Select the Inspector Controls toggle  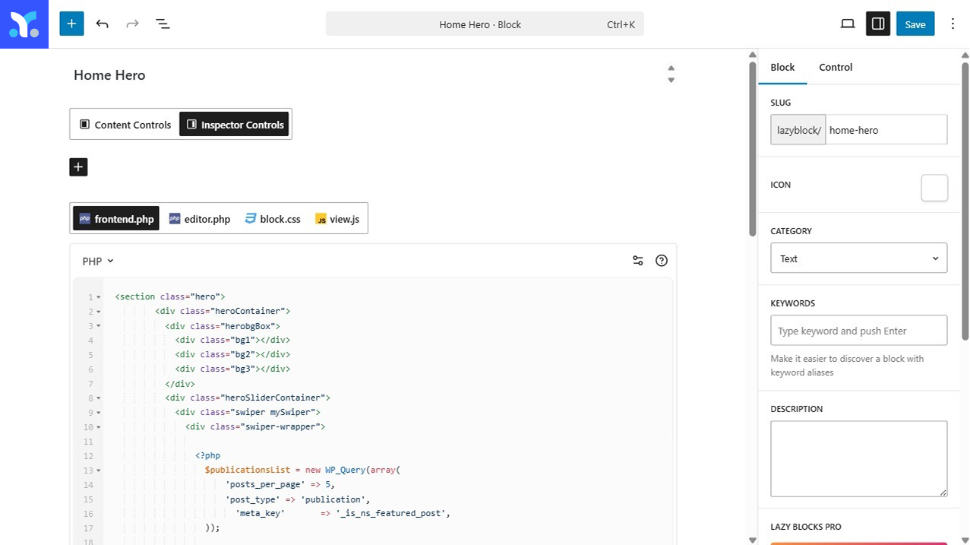(234, 125)
